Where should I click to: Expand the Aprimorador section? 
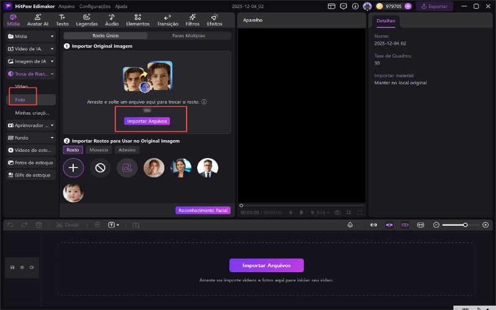click(31, 125)
